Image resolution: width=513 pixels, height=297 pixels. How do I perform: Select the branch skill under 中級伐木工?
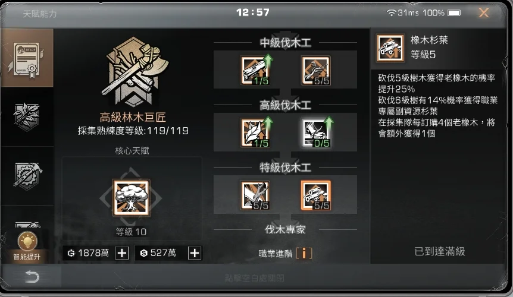[316, 70]
